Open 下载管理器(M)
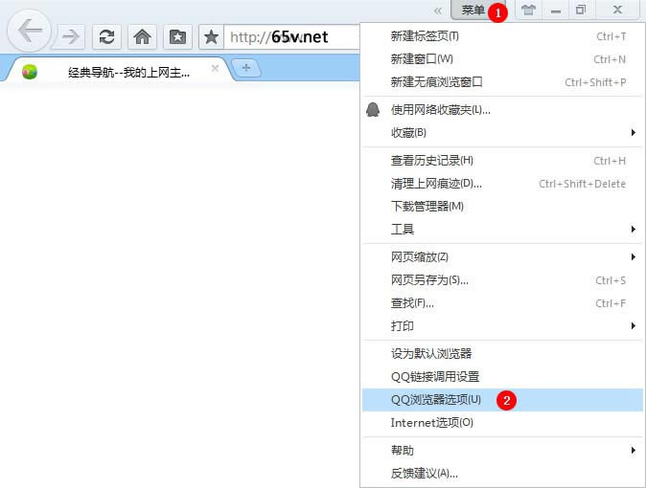The height and width of the screenshot is (488, 646). click(x=502, y=206)
